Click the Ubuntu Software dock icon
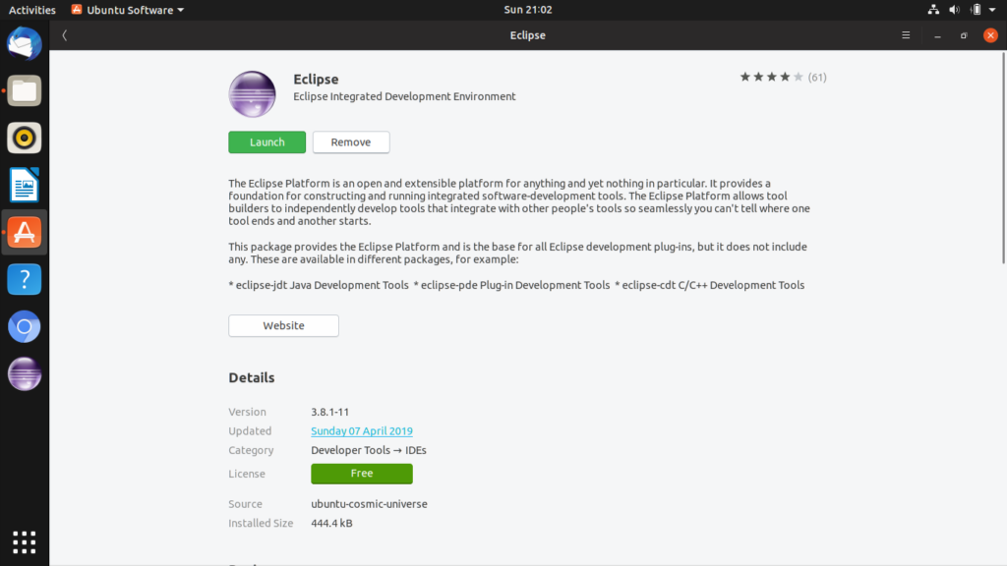 click(x=25, y=232)
